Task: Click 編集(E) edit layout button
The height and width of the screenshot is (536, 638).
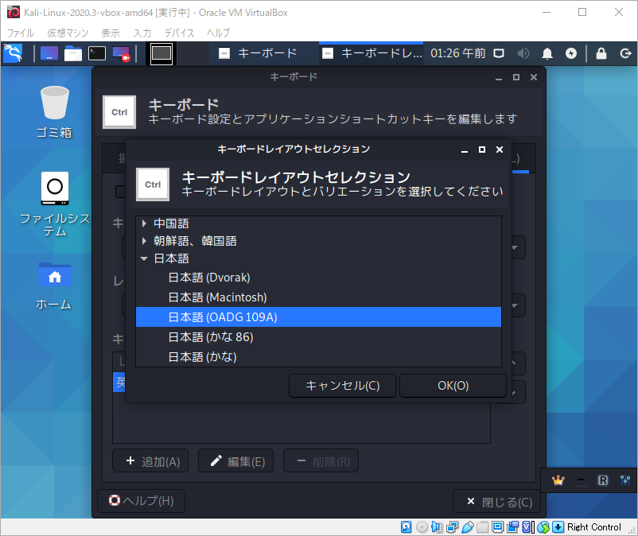Action: [236, 460]
